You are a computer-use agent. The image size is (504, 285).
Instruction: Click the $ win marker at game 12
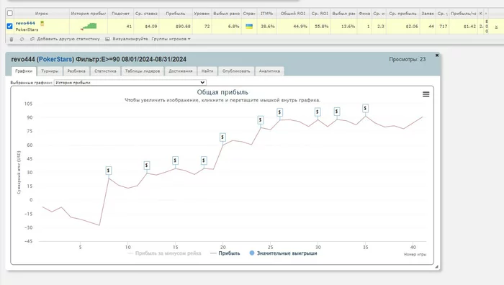[147, 166]
